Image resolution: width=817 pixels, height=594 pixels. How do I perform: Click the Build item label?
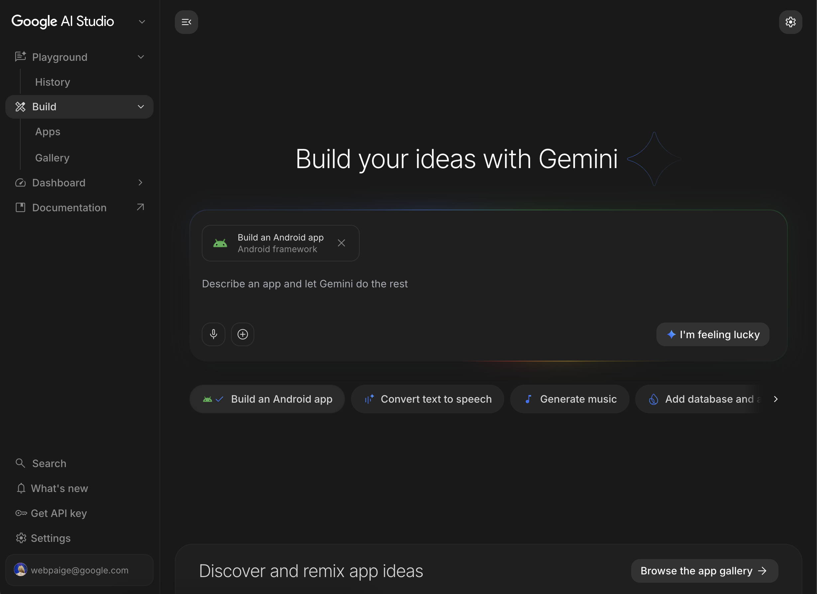pyautogui.click(x=44, y=107)
